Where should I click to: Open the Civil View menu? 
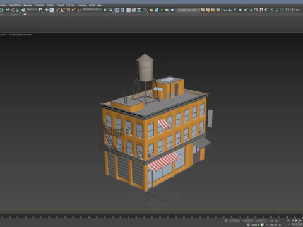pyautogui.click(x=71, y=5)
